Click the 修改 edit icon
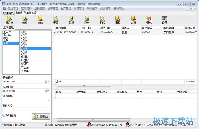The height and width of the screenshot is (129, 199). (25, 19)
